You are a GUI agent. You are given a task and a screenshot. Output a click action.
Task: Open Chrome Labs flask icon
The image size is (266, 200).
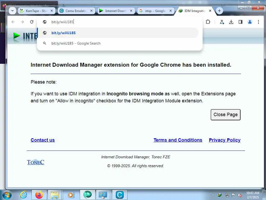click(x=222, y=22)
